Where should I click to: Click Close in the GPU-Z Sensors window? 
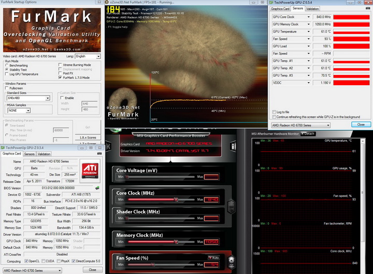(x=361, y=125)
